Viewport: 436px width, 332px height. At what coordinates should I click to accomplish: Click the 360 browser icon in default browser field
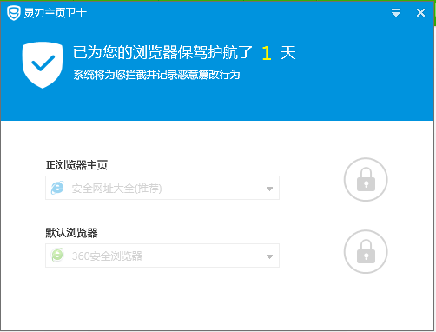tap(57, 255)
